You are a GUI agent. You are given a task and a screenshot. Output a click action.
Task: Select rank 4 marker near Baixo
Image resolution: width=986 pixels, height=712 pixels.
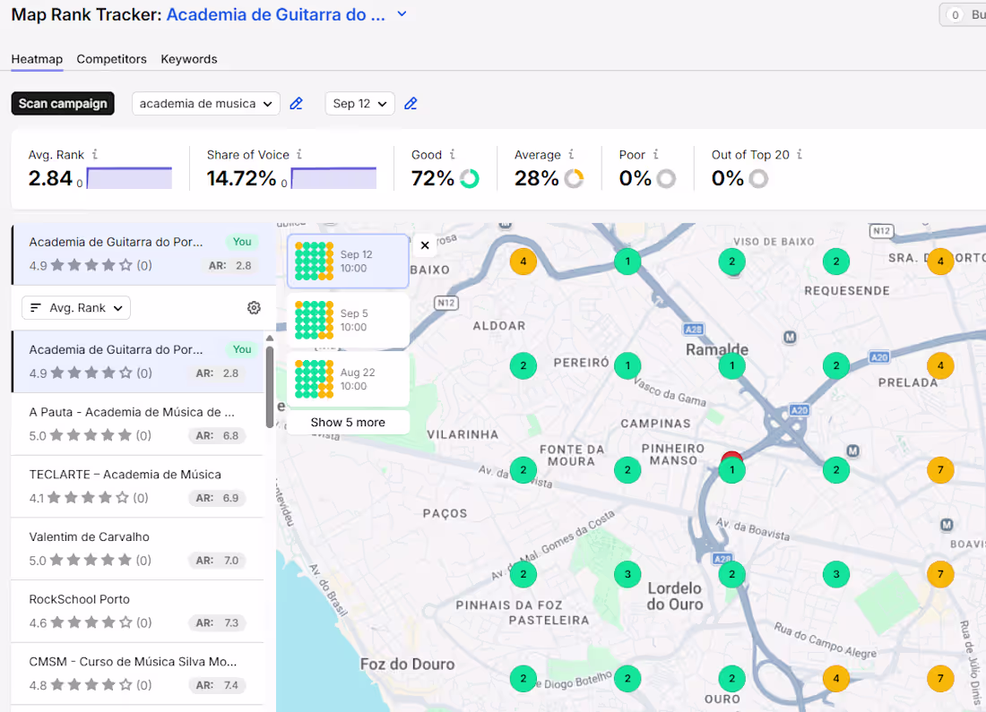(523, 262)
